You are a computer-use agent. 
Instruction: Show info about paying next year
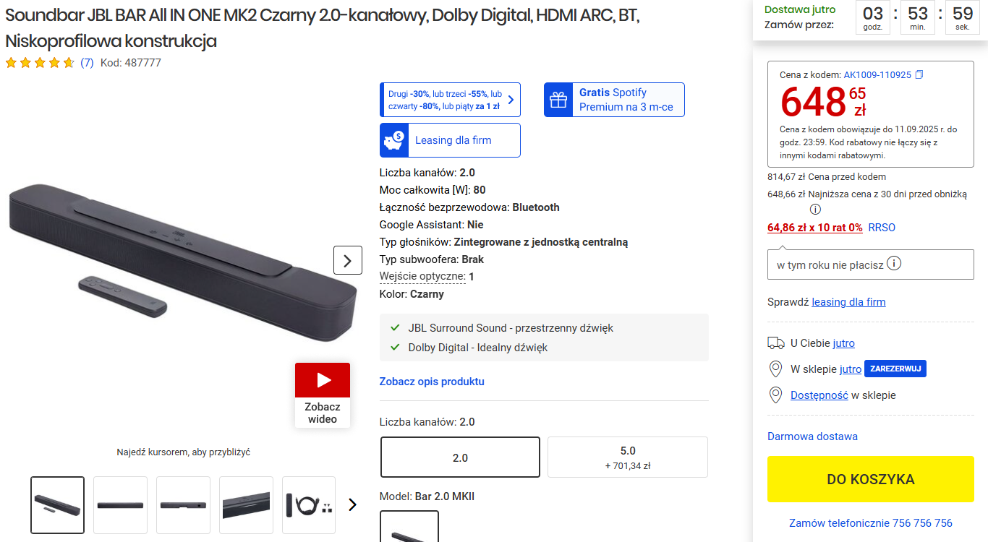pyautogui.click(x=894, y=264)
